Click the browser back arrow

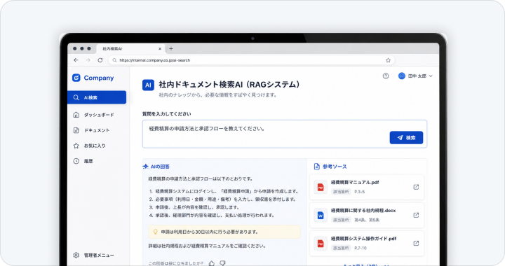(76, 60)
